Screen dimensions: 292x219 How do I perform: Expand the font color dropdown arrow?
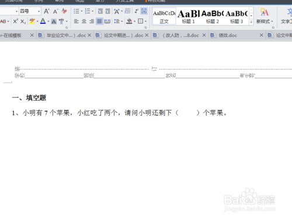tap(48, 22)
